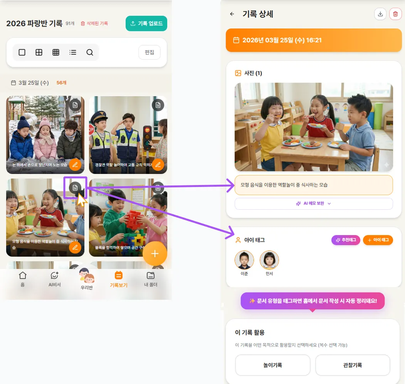This screenshot has height=384, width=405.
Task: Click the memo text field about 모형 음식
Action: (314, 185)
